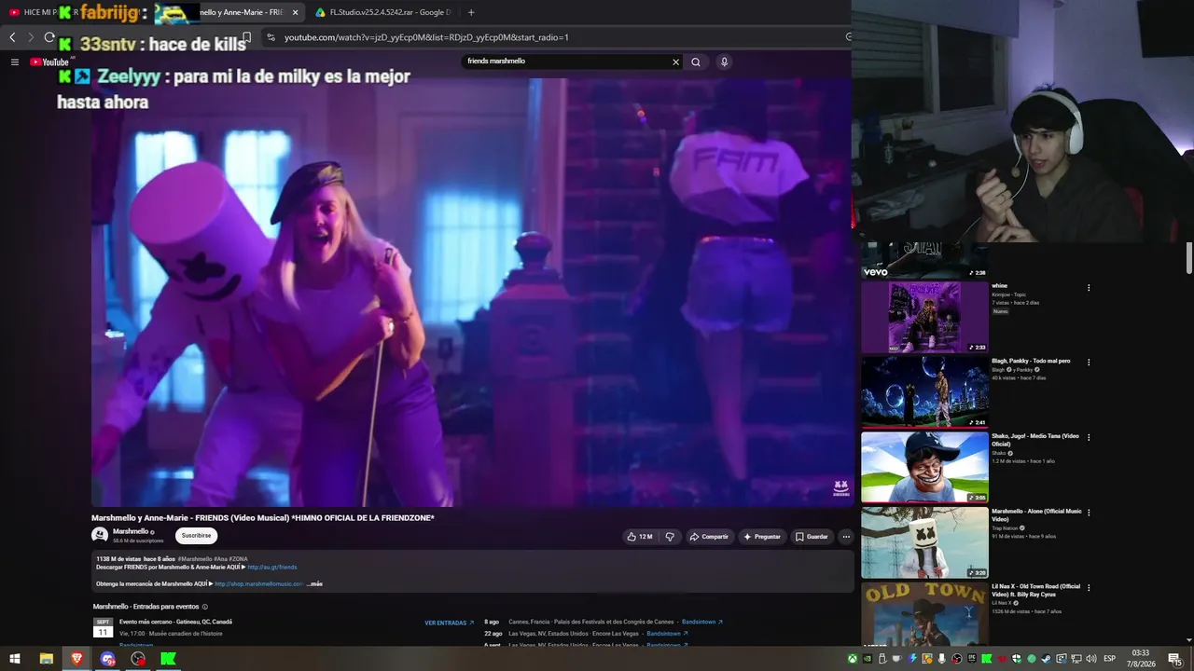The image size is (1194, 671).
Task: Open the VER ENTRADAS tickets link
Action: coord(449,623)
